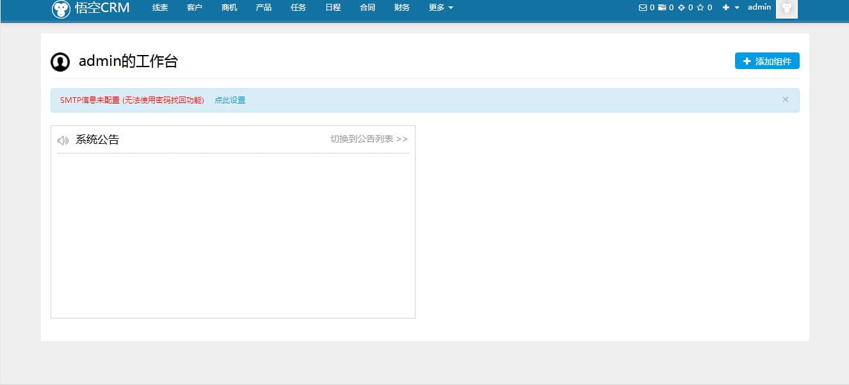This screenshot has height=385, width=849.
Task: Dismiss the SMTP warning banner
Action: pyautogui.click(x=785, y=99)
